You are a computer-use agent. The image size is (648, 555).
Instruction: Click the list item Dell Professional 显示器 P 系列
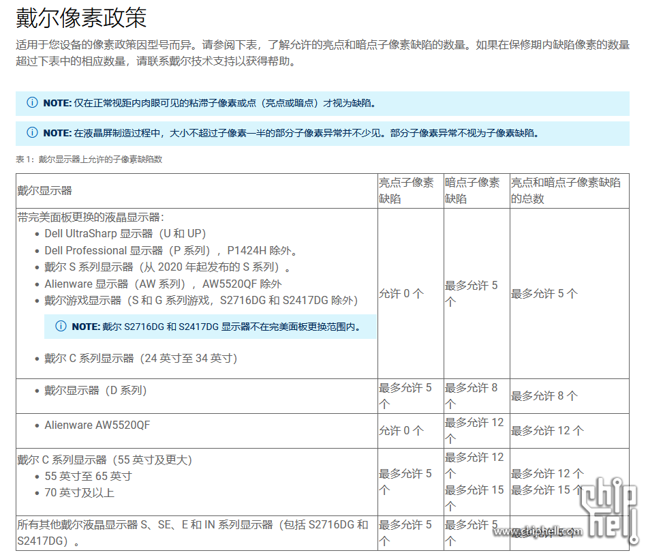pos(171,251)
